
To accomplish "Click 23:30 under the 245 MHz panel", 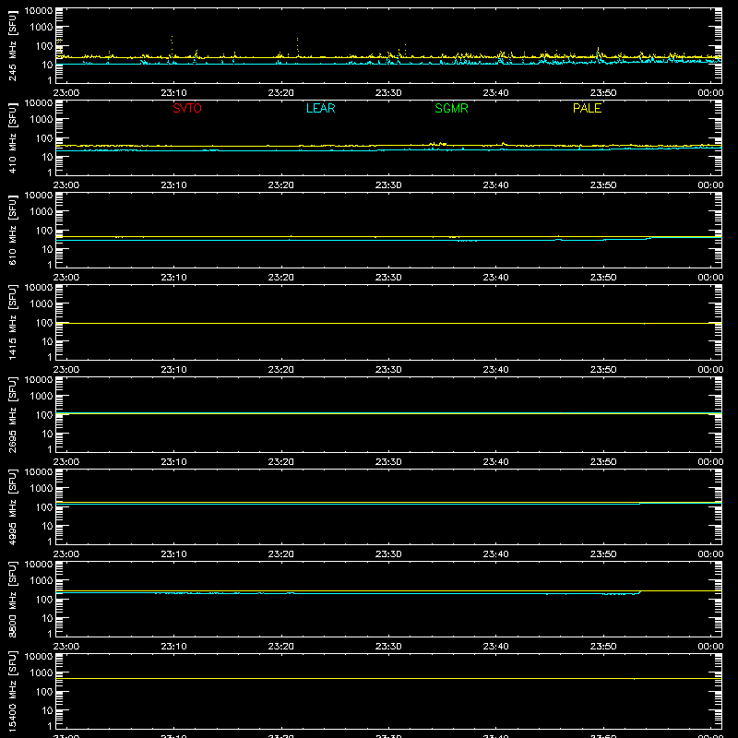I will point(388,93).
